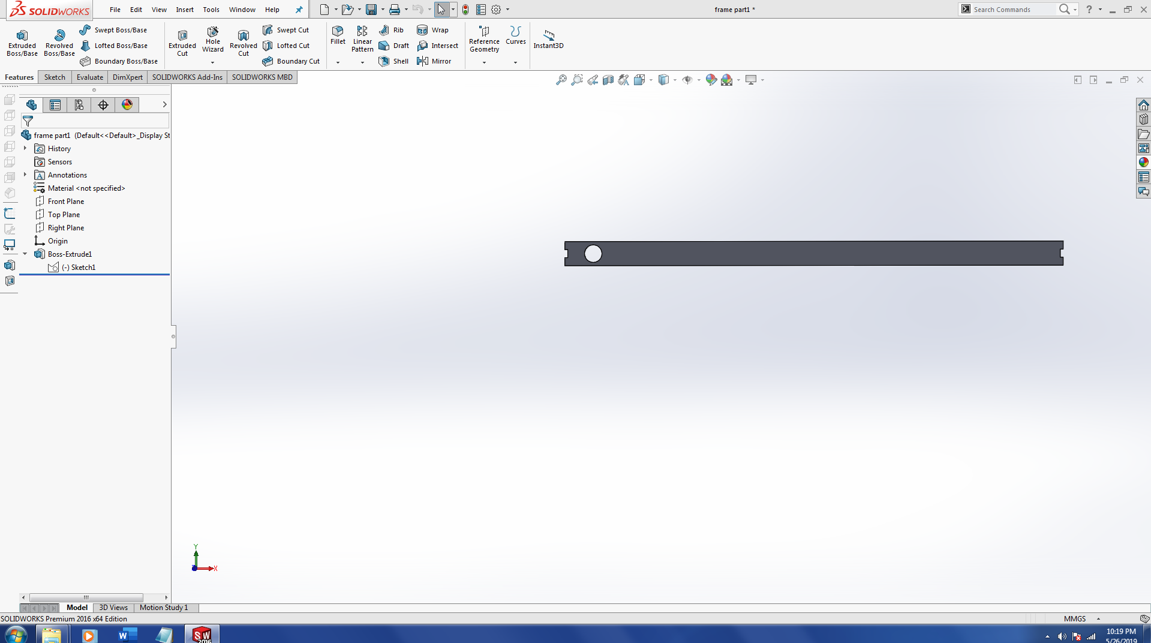1151x643 pixels.
Task: Select the Mirror feature
Action: (x=434, y=61)
